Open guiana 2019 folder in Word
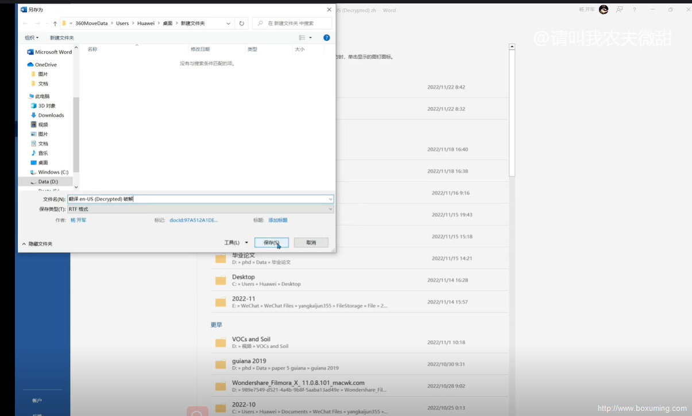This screenshot has width=692, height=416. point(359,364)
